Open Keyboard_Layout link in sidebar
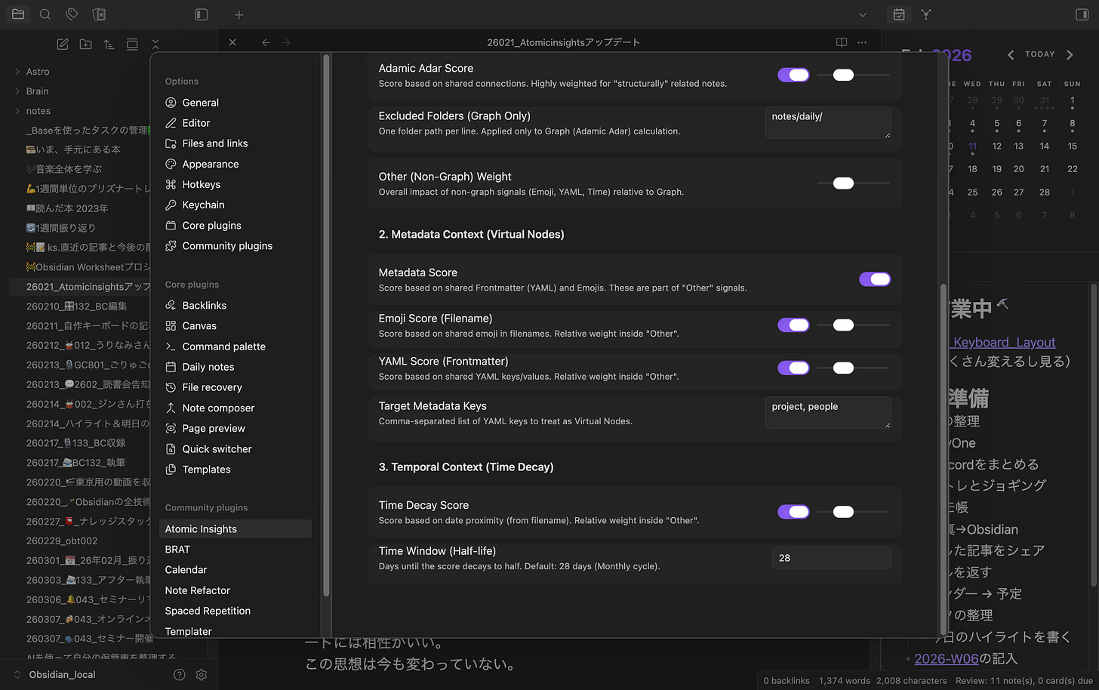The image size is (1099, 690). pos(1002,343)
